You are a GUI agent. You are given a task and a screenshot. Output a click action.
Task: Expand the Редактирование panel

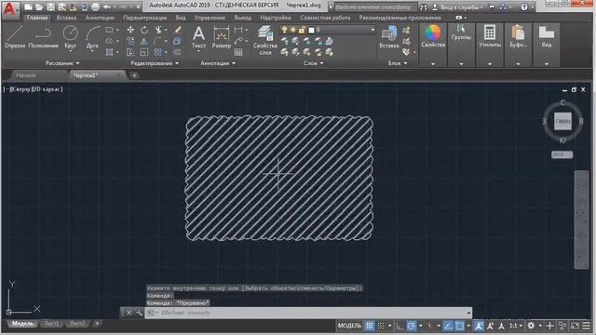[155, 63]
